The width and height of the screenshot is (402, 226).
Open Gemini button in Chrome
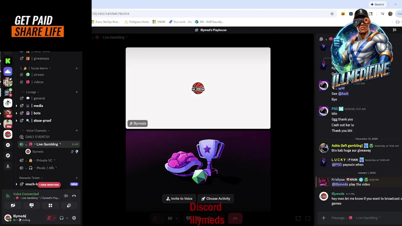click(377, 4)
